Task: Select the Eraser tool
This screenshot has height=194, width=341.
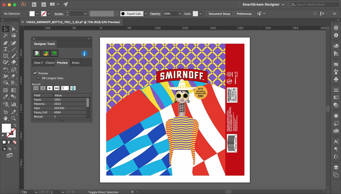Action: (x=14, y=63)
